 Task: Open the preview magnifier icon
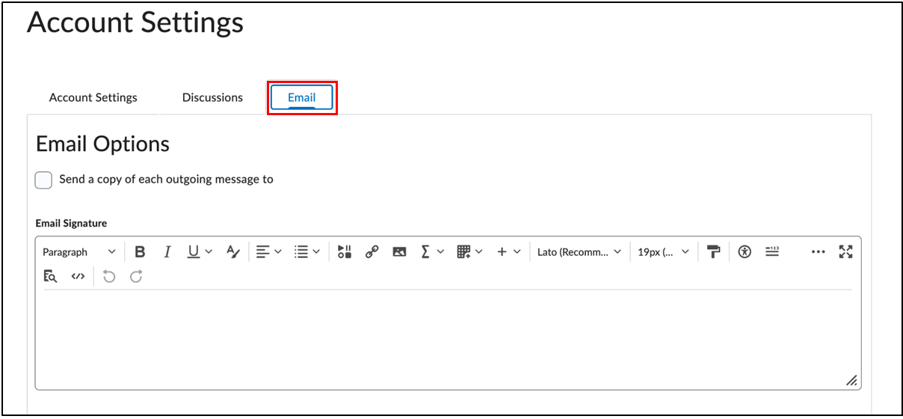[x=50, y=277]
